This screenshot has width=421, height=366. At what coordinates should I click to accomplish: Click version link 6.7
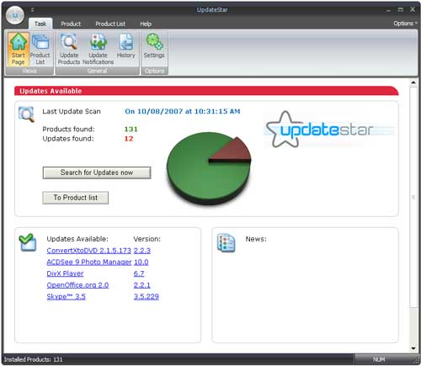coord(139,273)
